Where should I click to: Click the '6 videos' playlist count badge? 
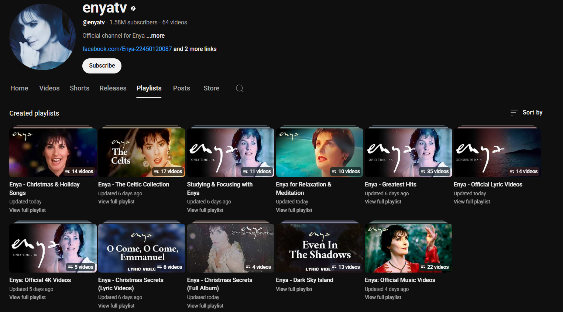pos(169,267)
